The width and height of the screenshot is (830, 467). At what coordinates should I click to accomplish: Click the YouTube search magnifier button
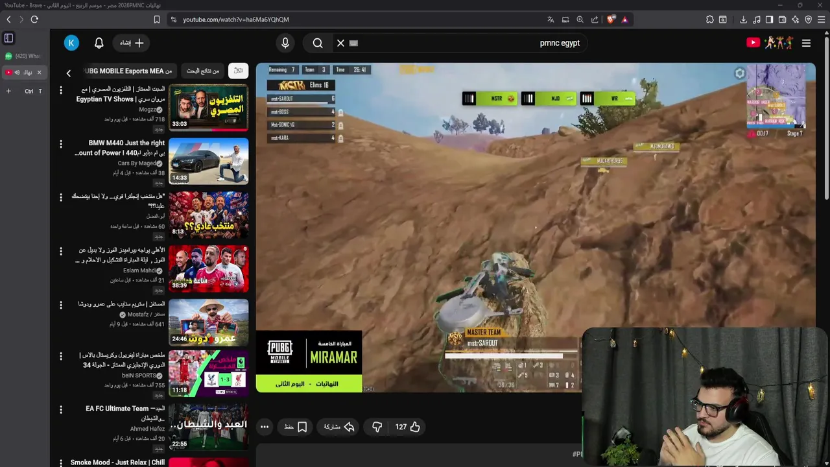coord(318,43)
